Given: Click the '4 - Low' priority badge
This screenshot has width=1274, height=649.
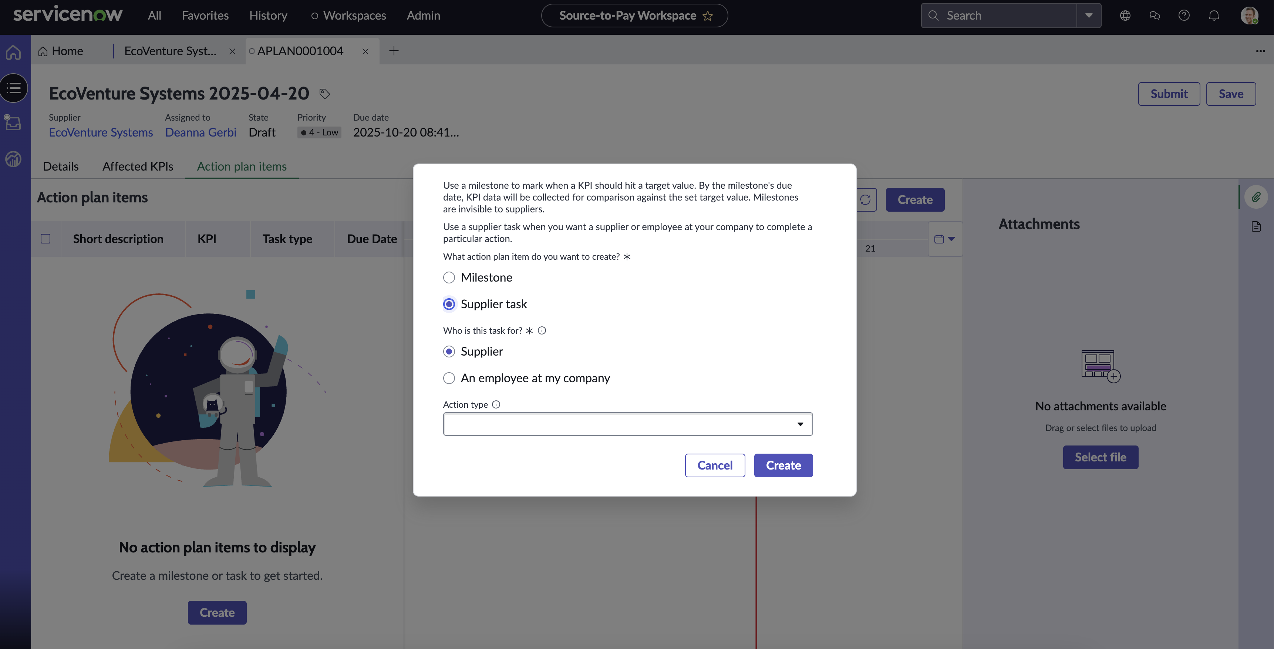Looking at the screenshot, I should click(x=320, y=132).
